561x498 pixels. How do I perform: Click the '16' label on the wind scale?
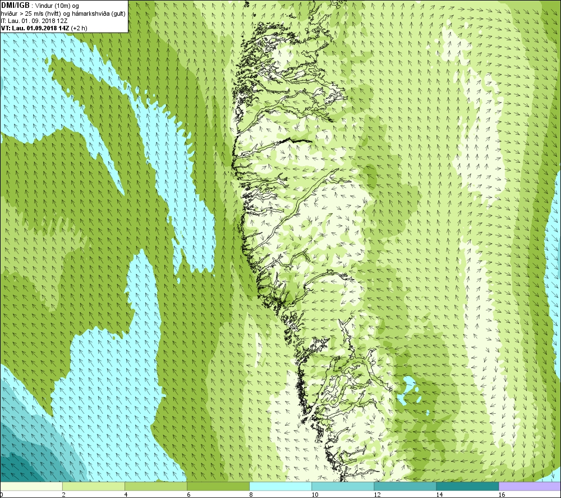502,495
